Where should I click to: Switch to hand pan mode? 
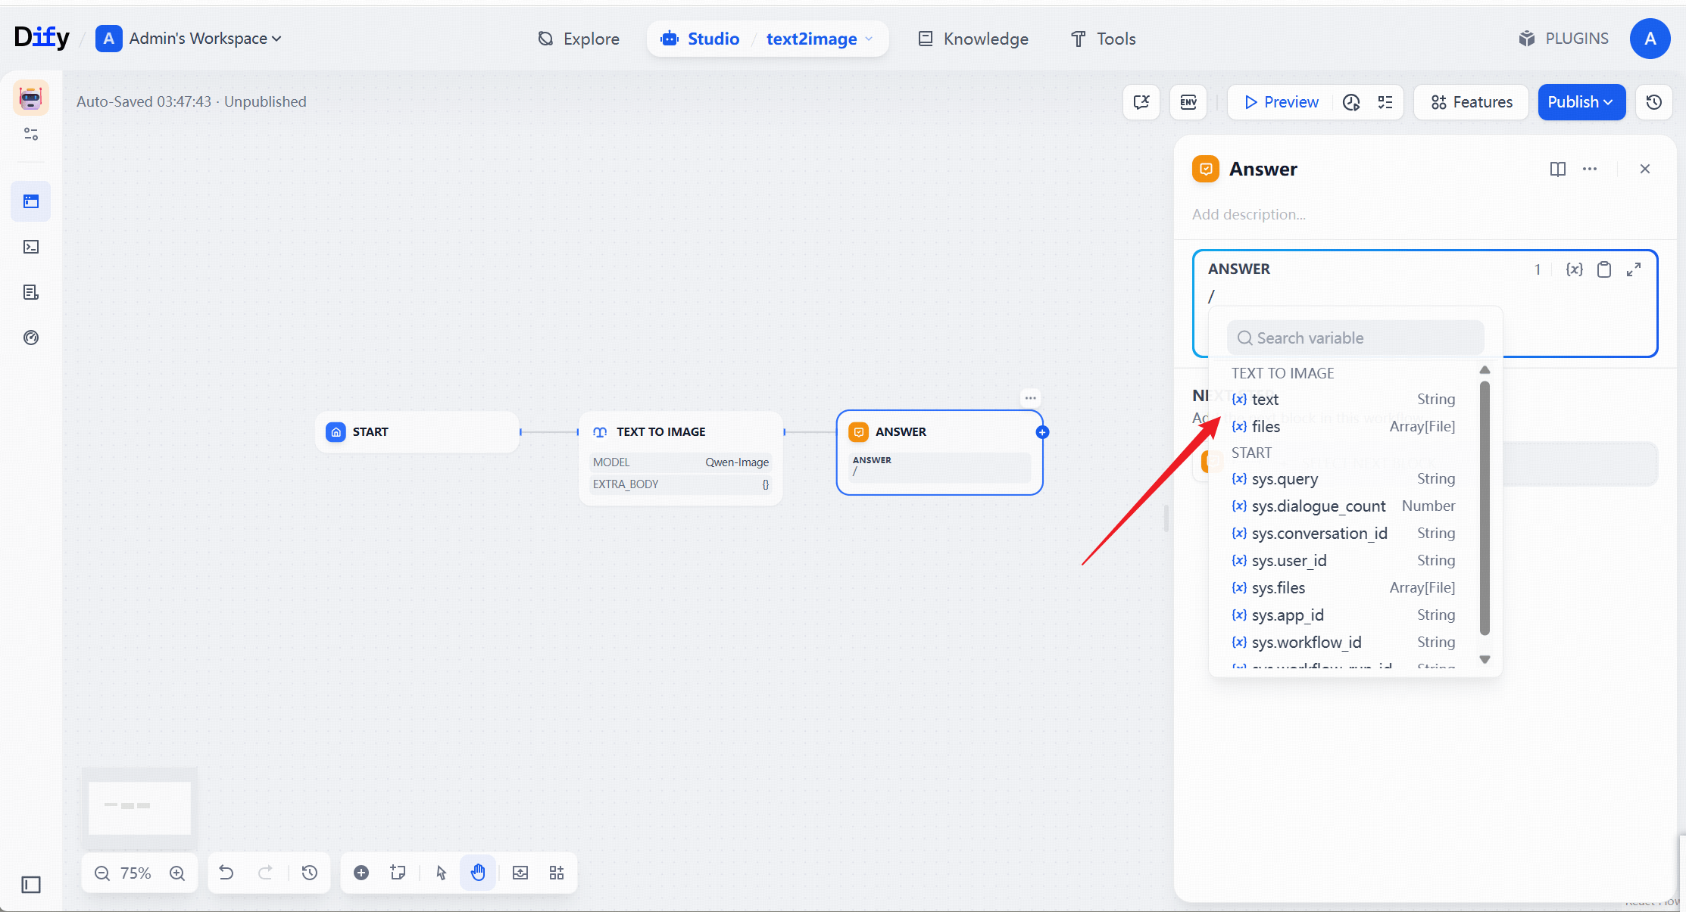pos(478,873)
